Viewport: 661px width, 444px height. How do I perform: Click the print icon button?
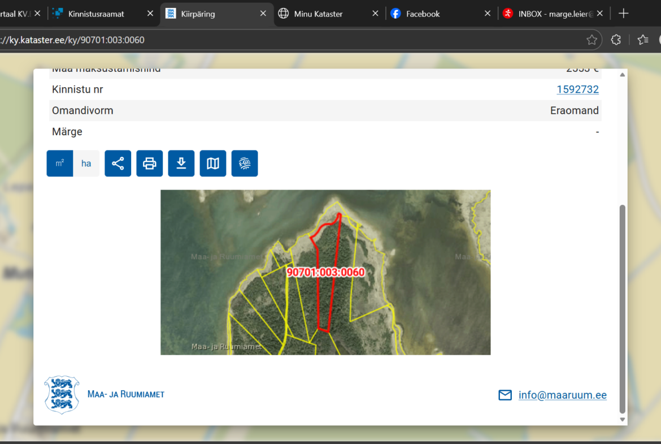click(x=149, y=163)
